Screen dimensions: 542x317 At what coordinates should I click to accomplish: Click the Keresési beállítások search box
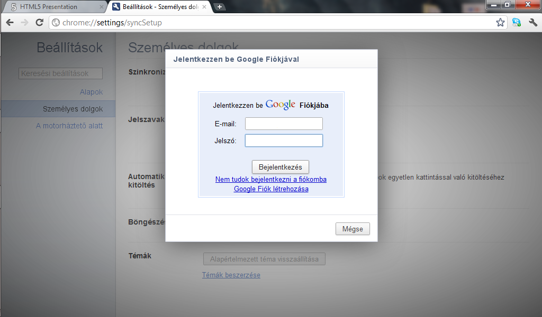pyautogui.click(x=60, y=73)
